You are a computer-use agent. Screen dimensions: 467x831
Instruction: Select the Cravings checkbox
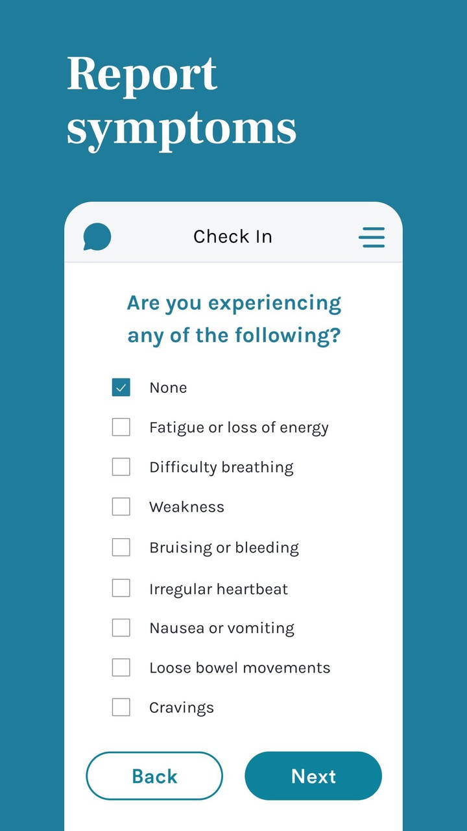coord(121,707)
